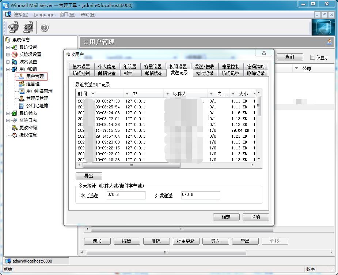Expand the 反垃圾设置 tree branch
Image resolution: width=338 pixels, height=275 pixels.
7,54
